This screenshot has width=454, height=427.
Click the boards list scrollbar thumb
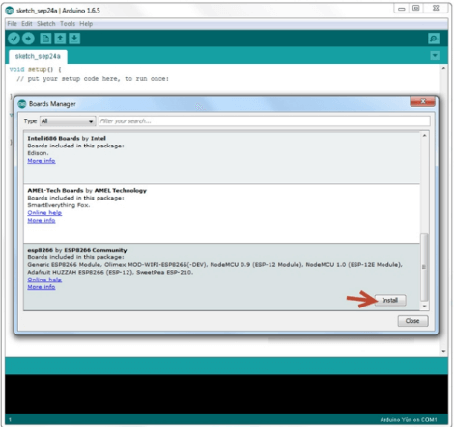pos(424,267)
